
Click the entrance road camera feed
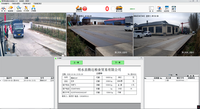[33, 34]
